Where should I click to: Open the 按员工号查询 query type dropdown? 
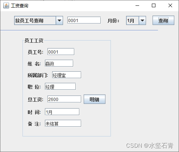(38, 21)
